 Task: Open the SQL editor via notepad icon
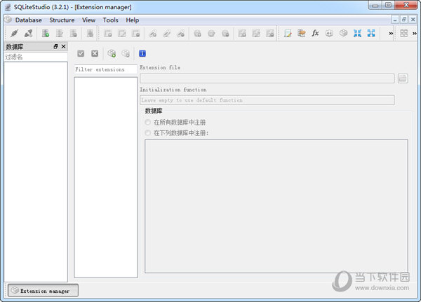[288, 33]
